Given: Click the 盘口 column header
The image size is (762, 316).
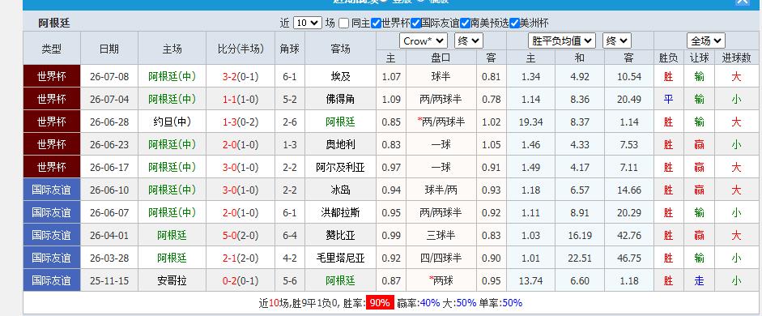Looking at the screenshot, I should (441, 58).
